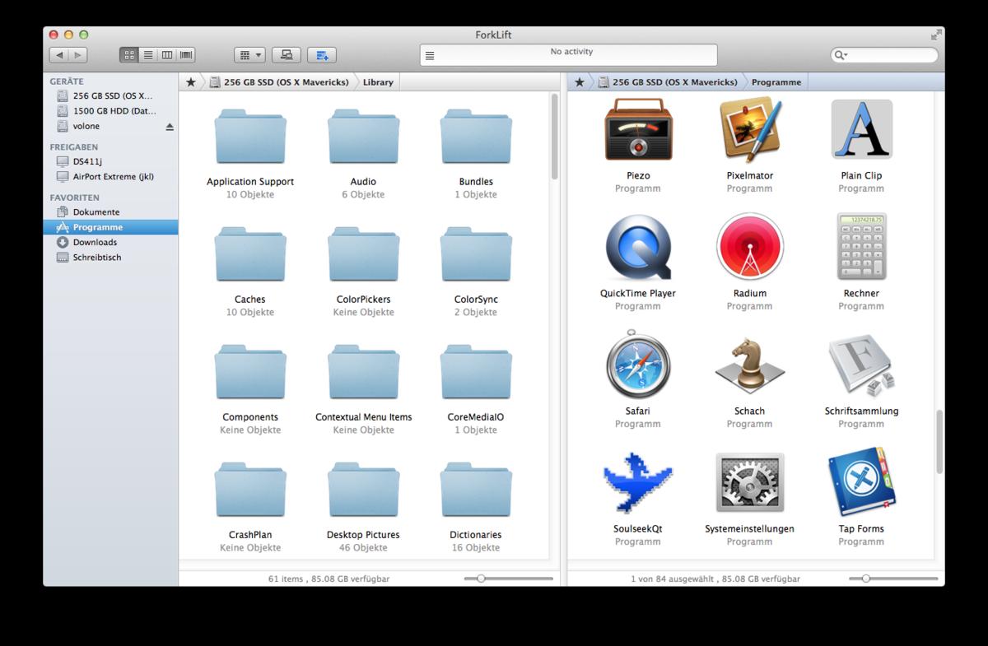Click the Bundles folder icon
988x646 pixels.
click(x=476, y=136)
